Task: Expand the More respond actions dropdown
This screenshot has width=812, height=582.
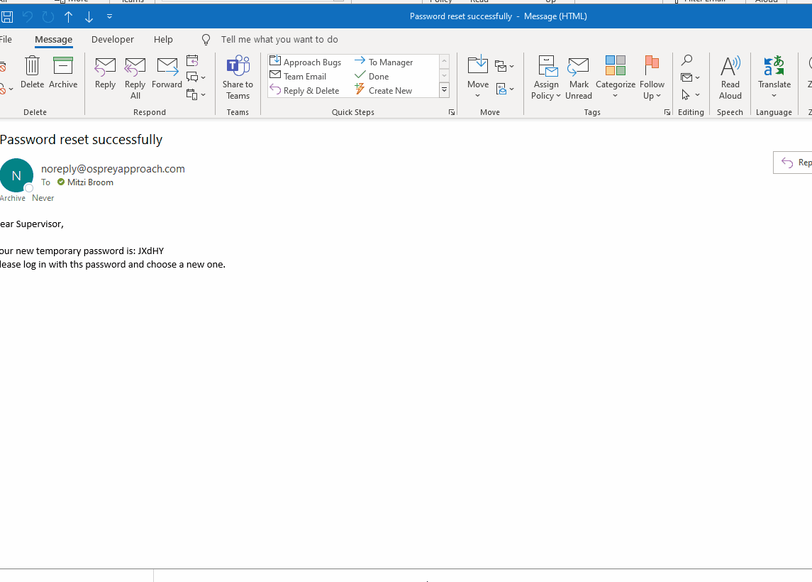Action: [196, 95]
